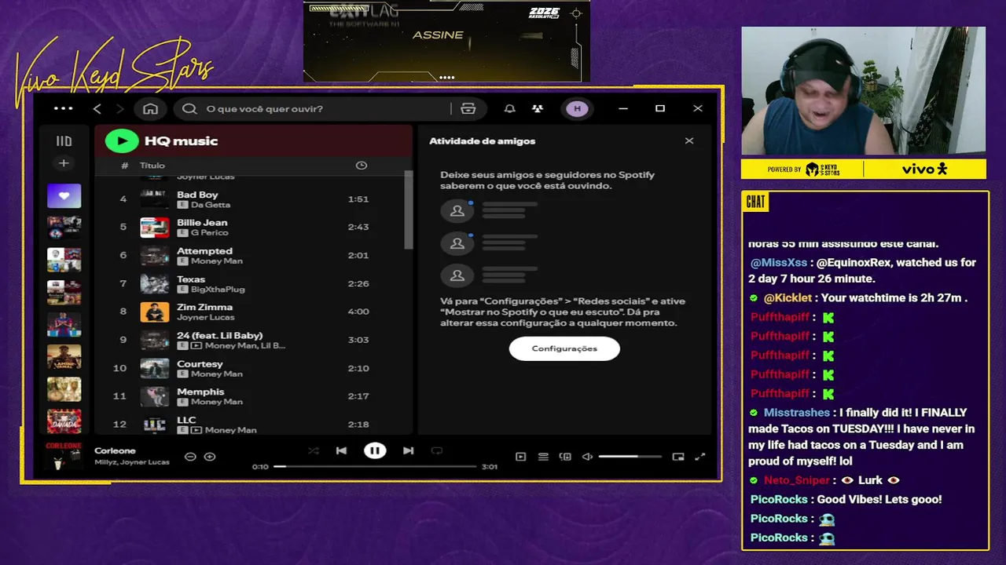
Task: Open artist Da Getta
Action: [210, 205]
